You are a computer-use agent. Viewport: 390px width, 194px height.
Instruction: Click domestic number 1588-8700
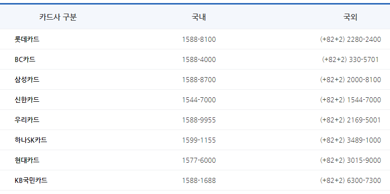point(199,80)
